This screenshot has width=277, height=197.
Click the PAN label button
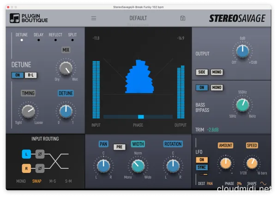tap(103, 144)
